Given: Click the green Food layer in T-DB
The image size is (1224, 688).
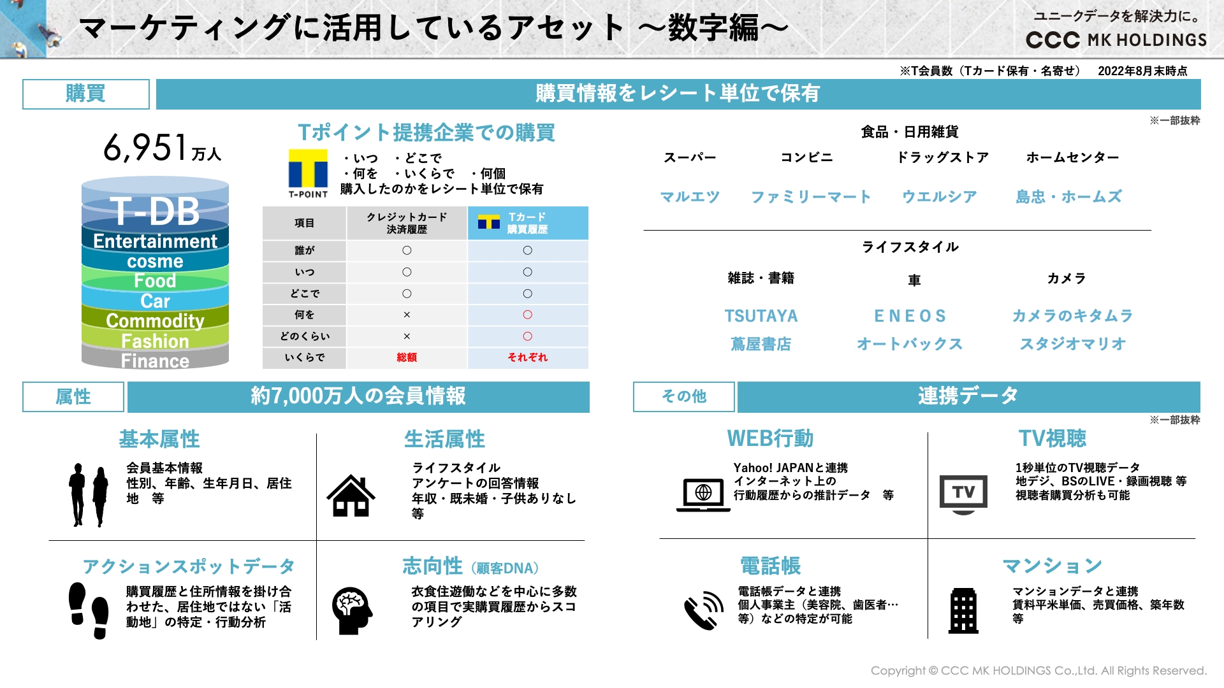Looking at the screenshot, I should (155, 281).
